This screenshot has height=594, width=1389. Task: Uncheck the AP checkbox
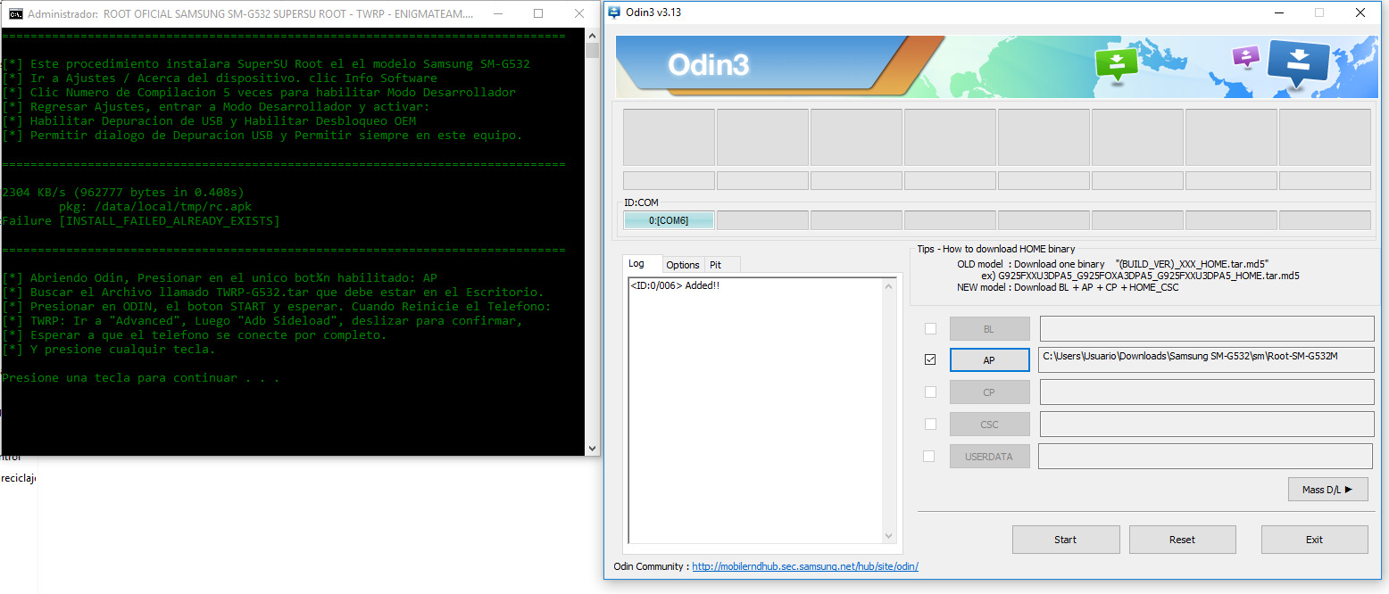click(930, 359)
